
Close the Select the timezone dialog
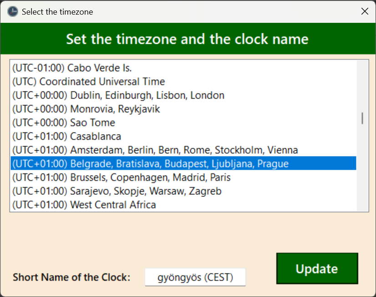[365, 11]
